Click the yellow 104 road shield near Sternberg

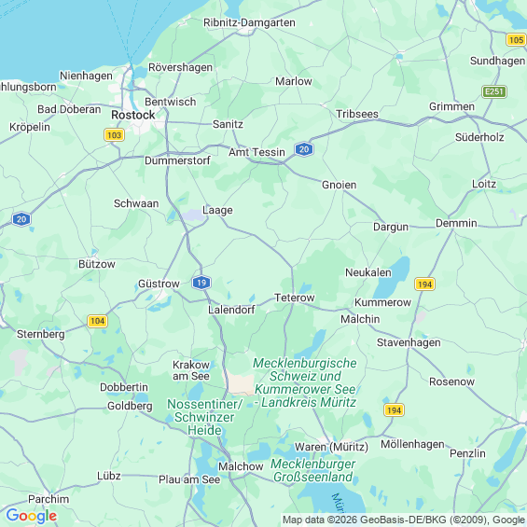tap(97, 321)
